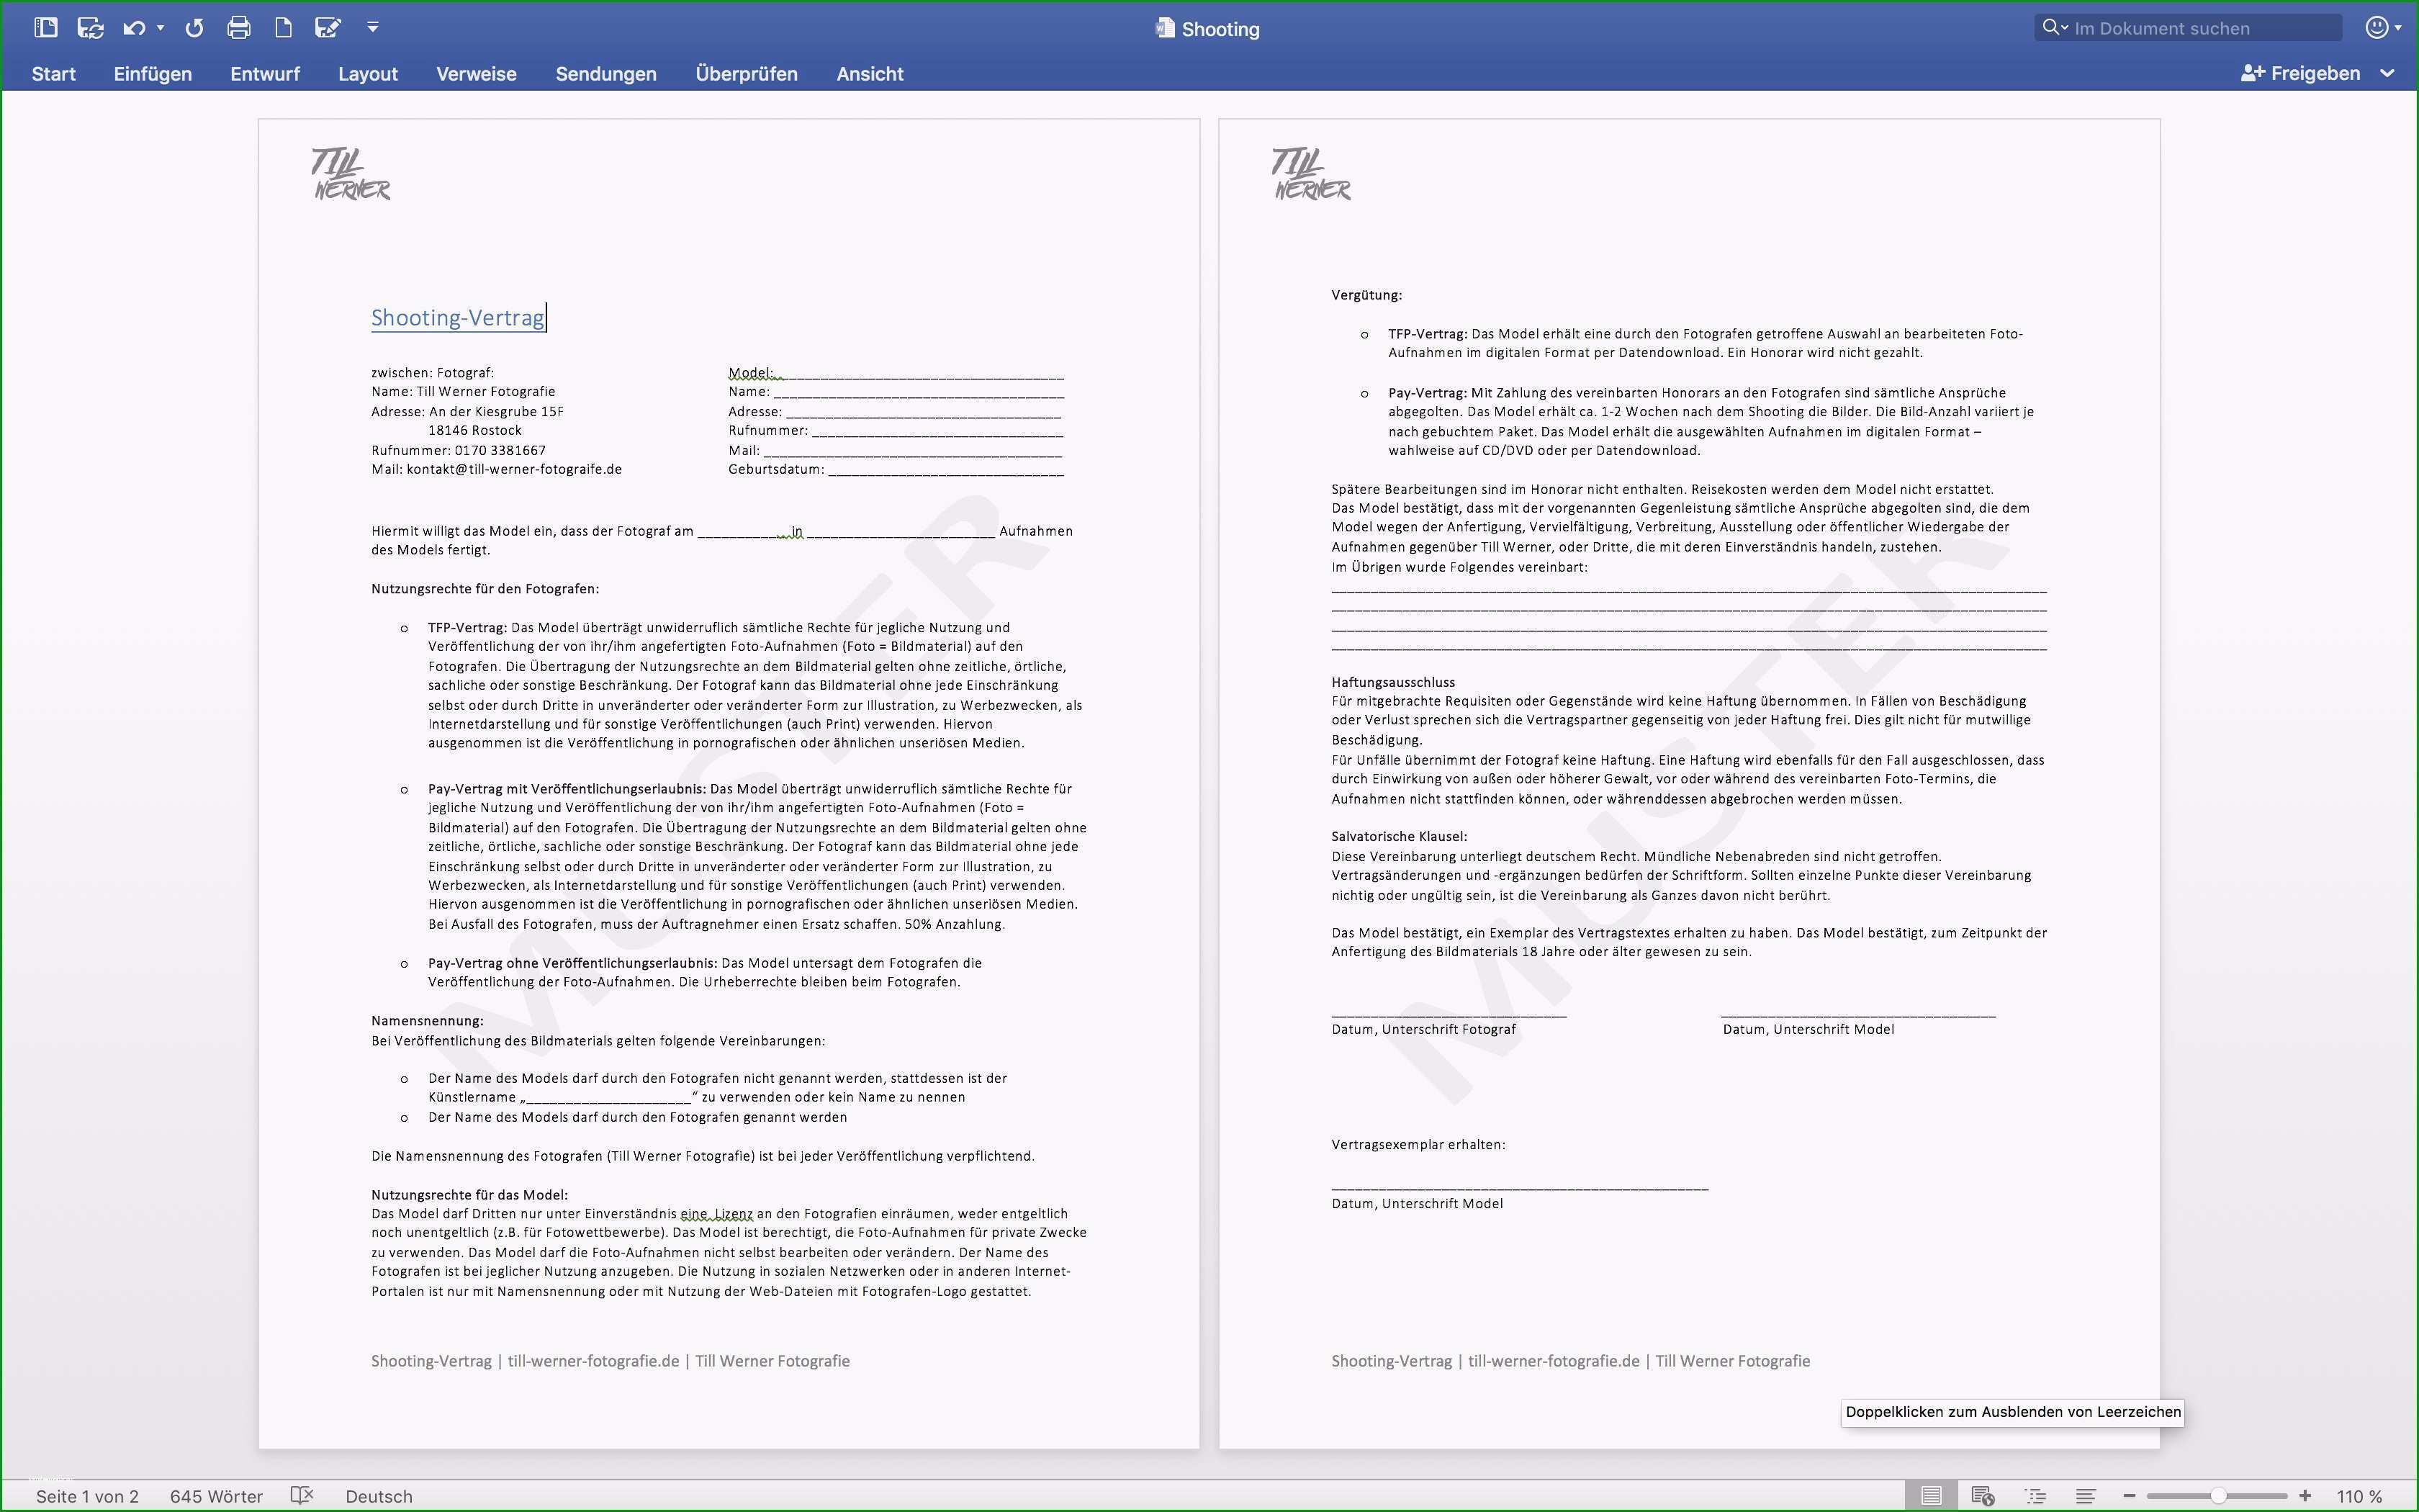Screen dimensions: 2419x1512
Task: Click the page two footer text
Action: [1570, 1361]
